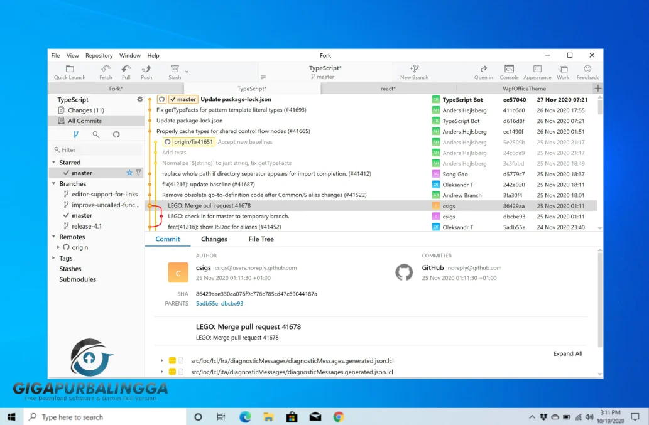649x425 pixels.
Task: Add a new repository tab with plus
Action: (x=597, y=88)
